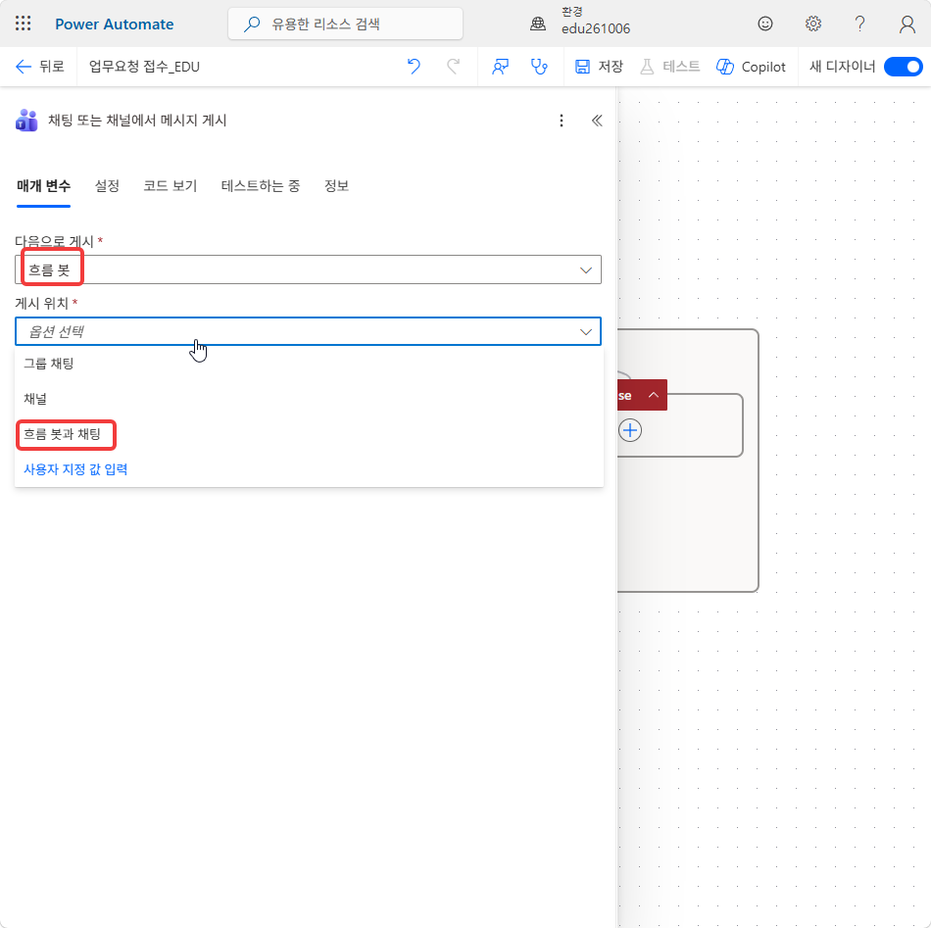Screen dimensions: 931x928
Task: Open the feedback smiley icon
Action: (764, 24)
